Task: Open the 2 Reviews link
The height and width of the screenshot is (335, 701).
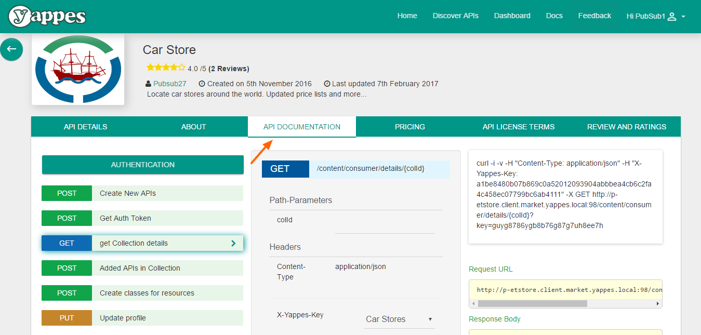Action: point(229,69)
